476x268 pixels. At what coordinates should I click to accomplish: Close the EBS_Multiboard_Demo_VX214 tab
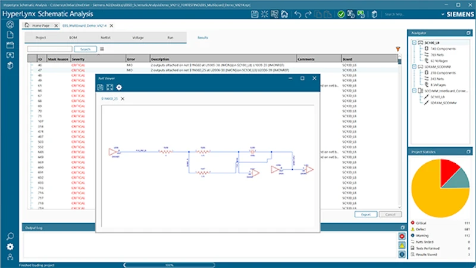pos(111,26)
